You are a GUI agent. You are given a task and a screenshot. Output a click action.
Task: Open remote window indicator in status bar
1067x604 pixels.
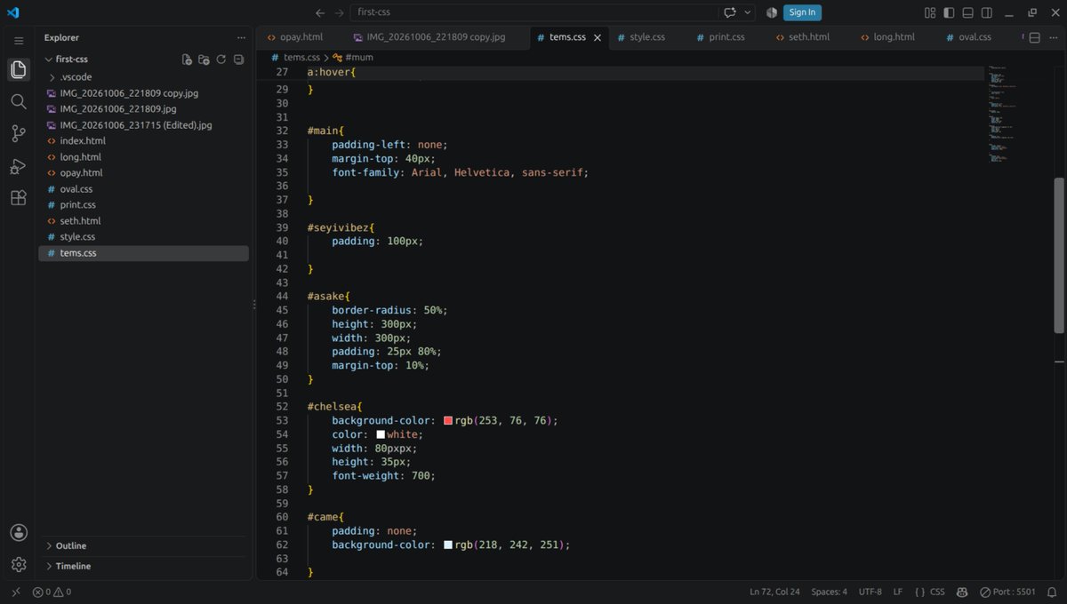[x=15, y=592]
